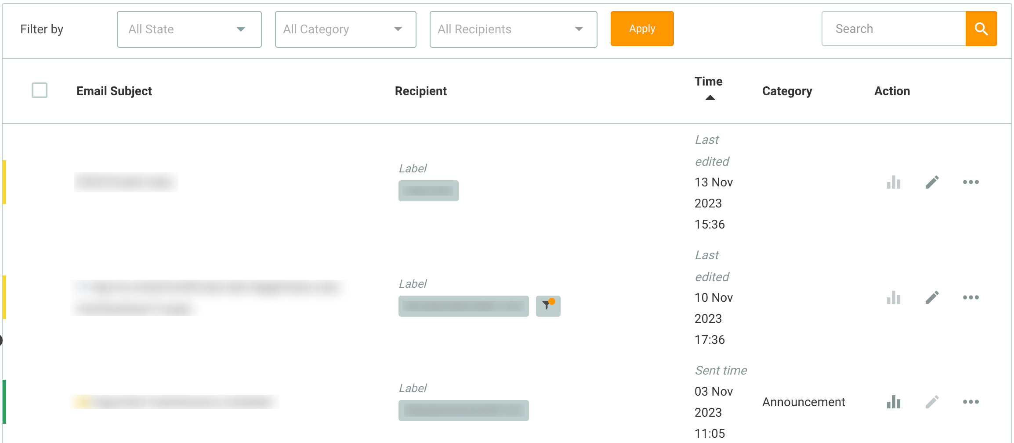Click the orange search magnifier icon
1014x443 pixels.
pos(981,29)
